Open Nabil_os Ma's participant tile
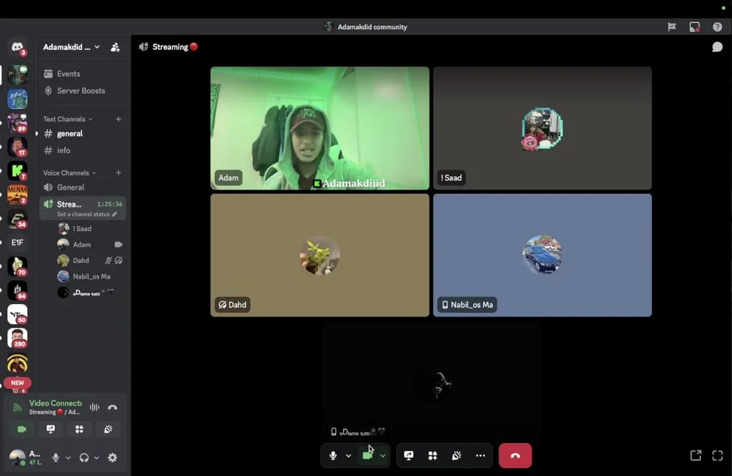Image resolution: width=732 pixels, height=476 pixels. 542,255
